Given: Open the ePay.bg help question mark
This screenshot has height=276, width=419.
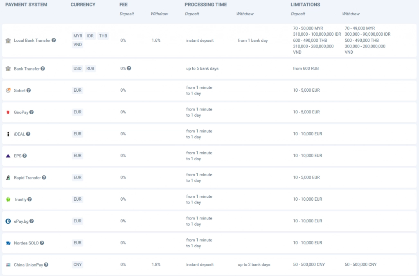Looking at the screenshot, I should [x=32, y=221].
